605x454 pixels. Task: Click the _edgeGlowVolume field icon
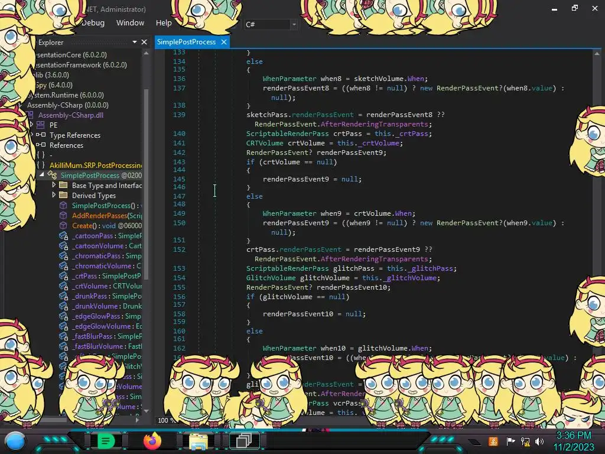coord(64,326)
